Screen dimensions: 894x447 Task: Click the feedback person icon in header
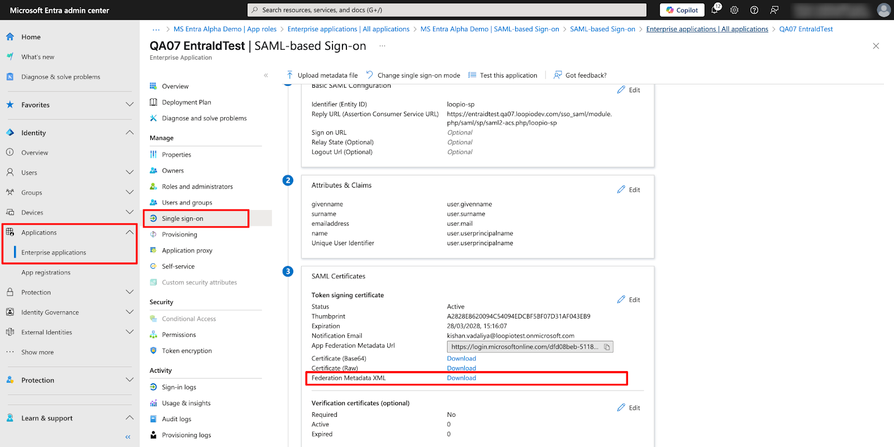774,10
